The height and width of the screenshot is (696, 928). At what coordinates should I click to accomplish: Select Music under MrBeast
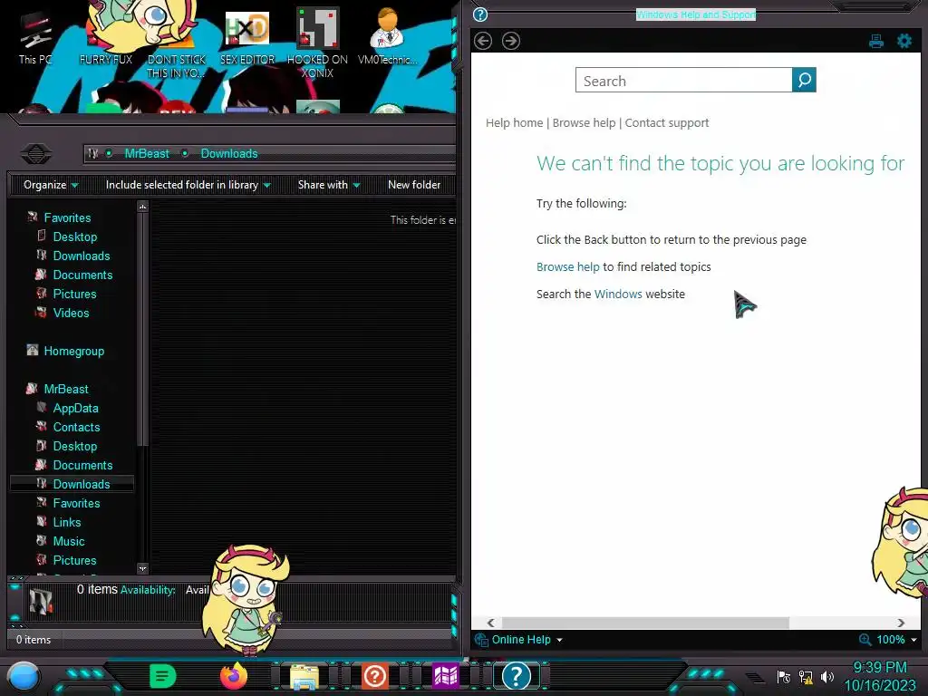(x=69, y=541)
